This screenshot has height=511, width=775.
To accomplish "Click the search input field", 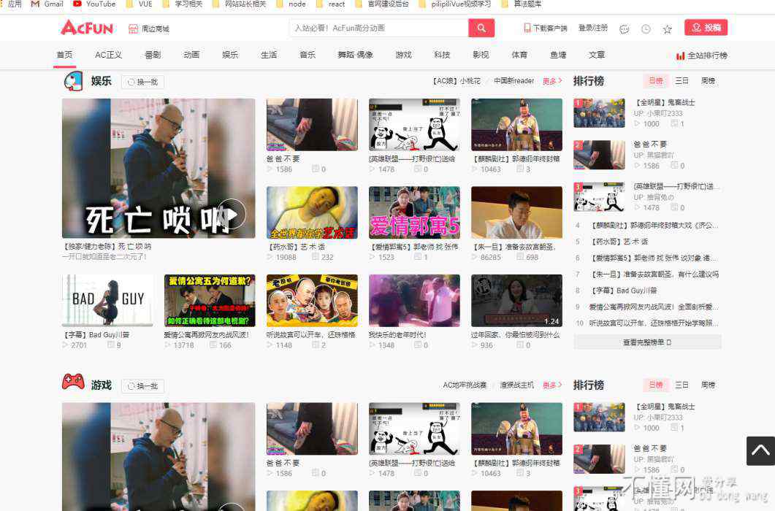I will 378,28.
